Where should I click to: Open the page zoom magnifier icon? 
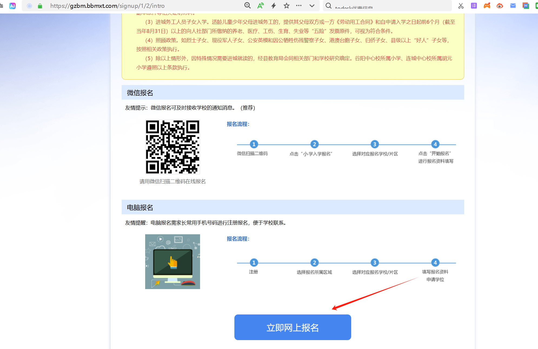click(x=247, y=6)
